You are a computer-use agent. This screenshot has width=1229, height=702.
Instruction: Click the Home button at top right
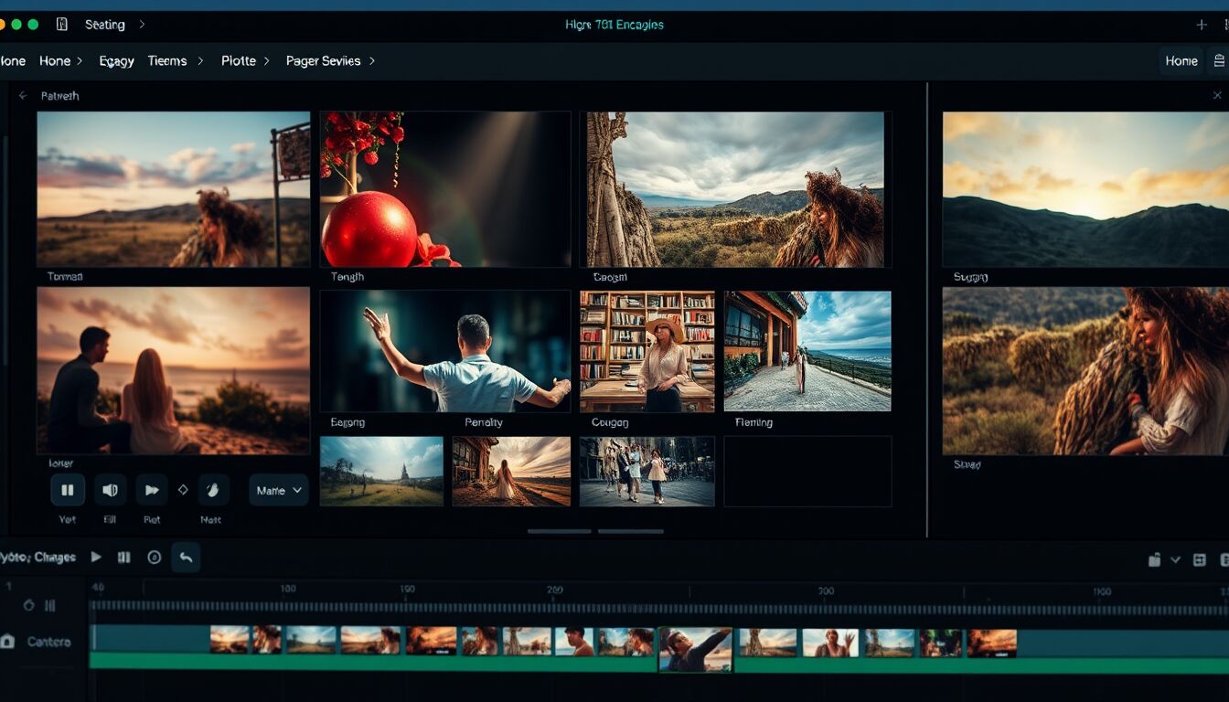coord(1181,60)
